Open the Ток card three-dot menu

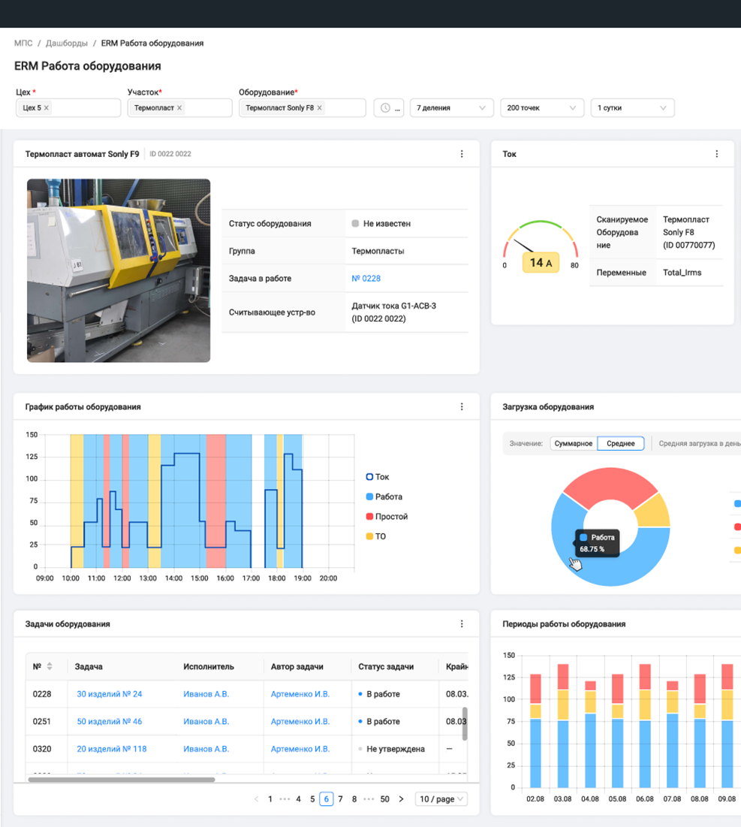click(716, 154)
